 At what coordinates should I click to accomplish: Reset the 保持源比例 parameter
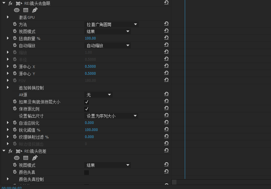[166, 108]
